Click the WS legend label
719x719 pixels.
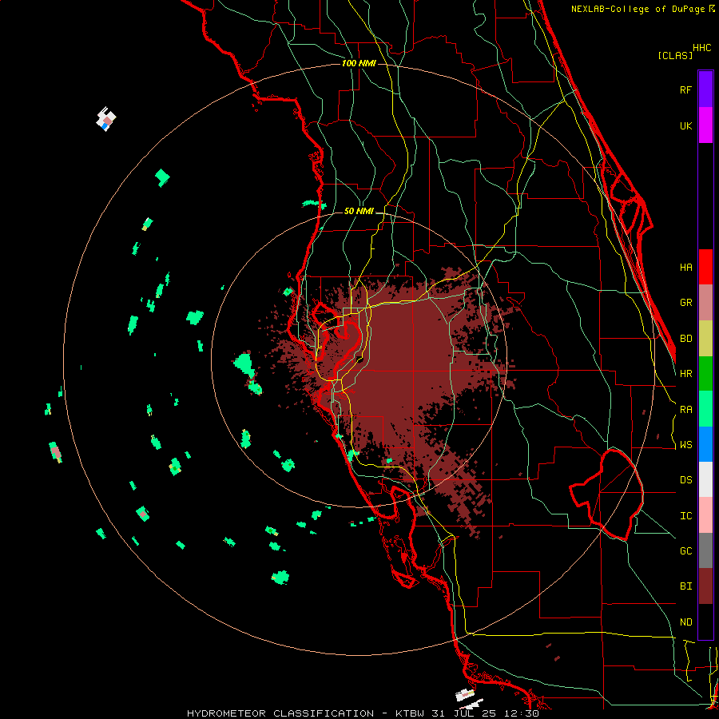tap(685, 445)
